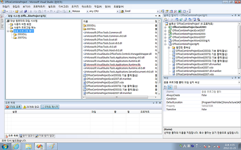Open the Any CPU platform dropdown
This screenshot has height=150, width=241.
117,11
